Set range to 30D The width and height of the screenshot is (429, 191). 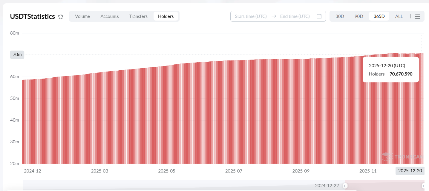tap(340, 16)
